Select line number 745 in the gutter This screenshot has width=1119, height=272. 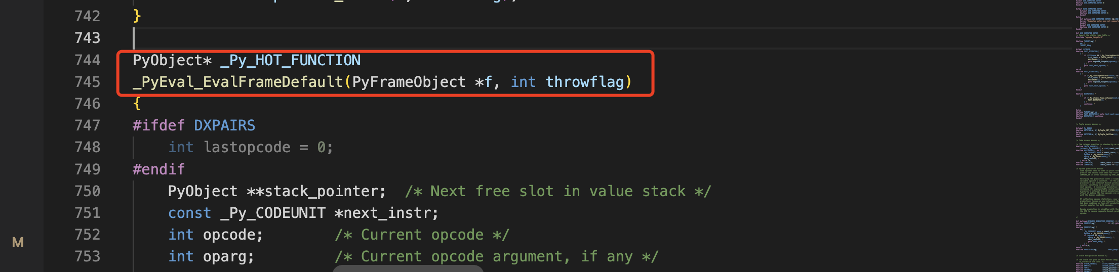click(x=87, y=82)
